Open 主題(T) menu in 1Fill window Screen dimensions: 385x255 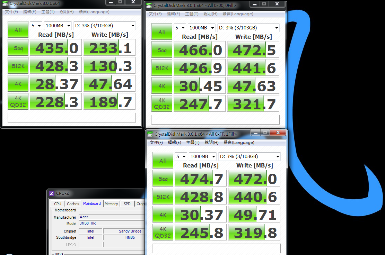pyautogui.click(x=193, y=143)
